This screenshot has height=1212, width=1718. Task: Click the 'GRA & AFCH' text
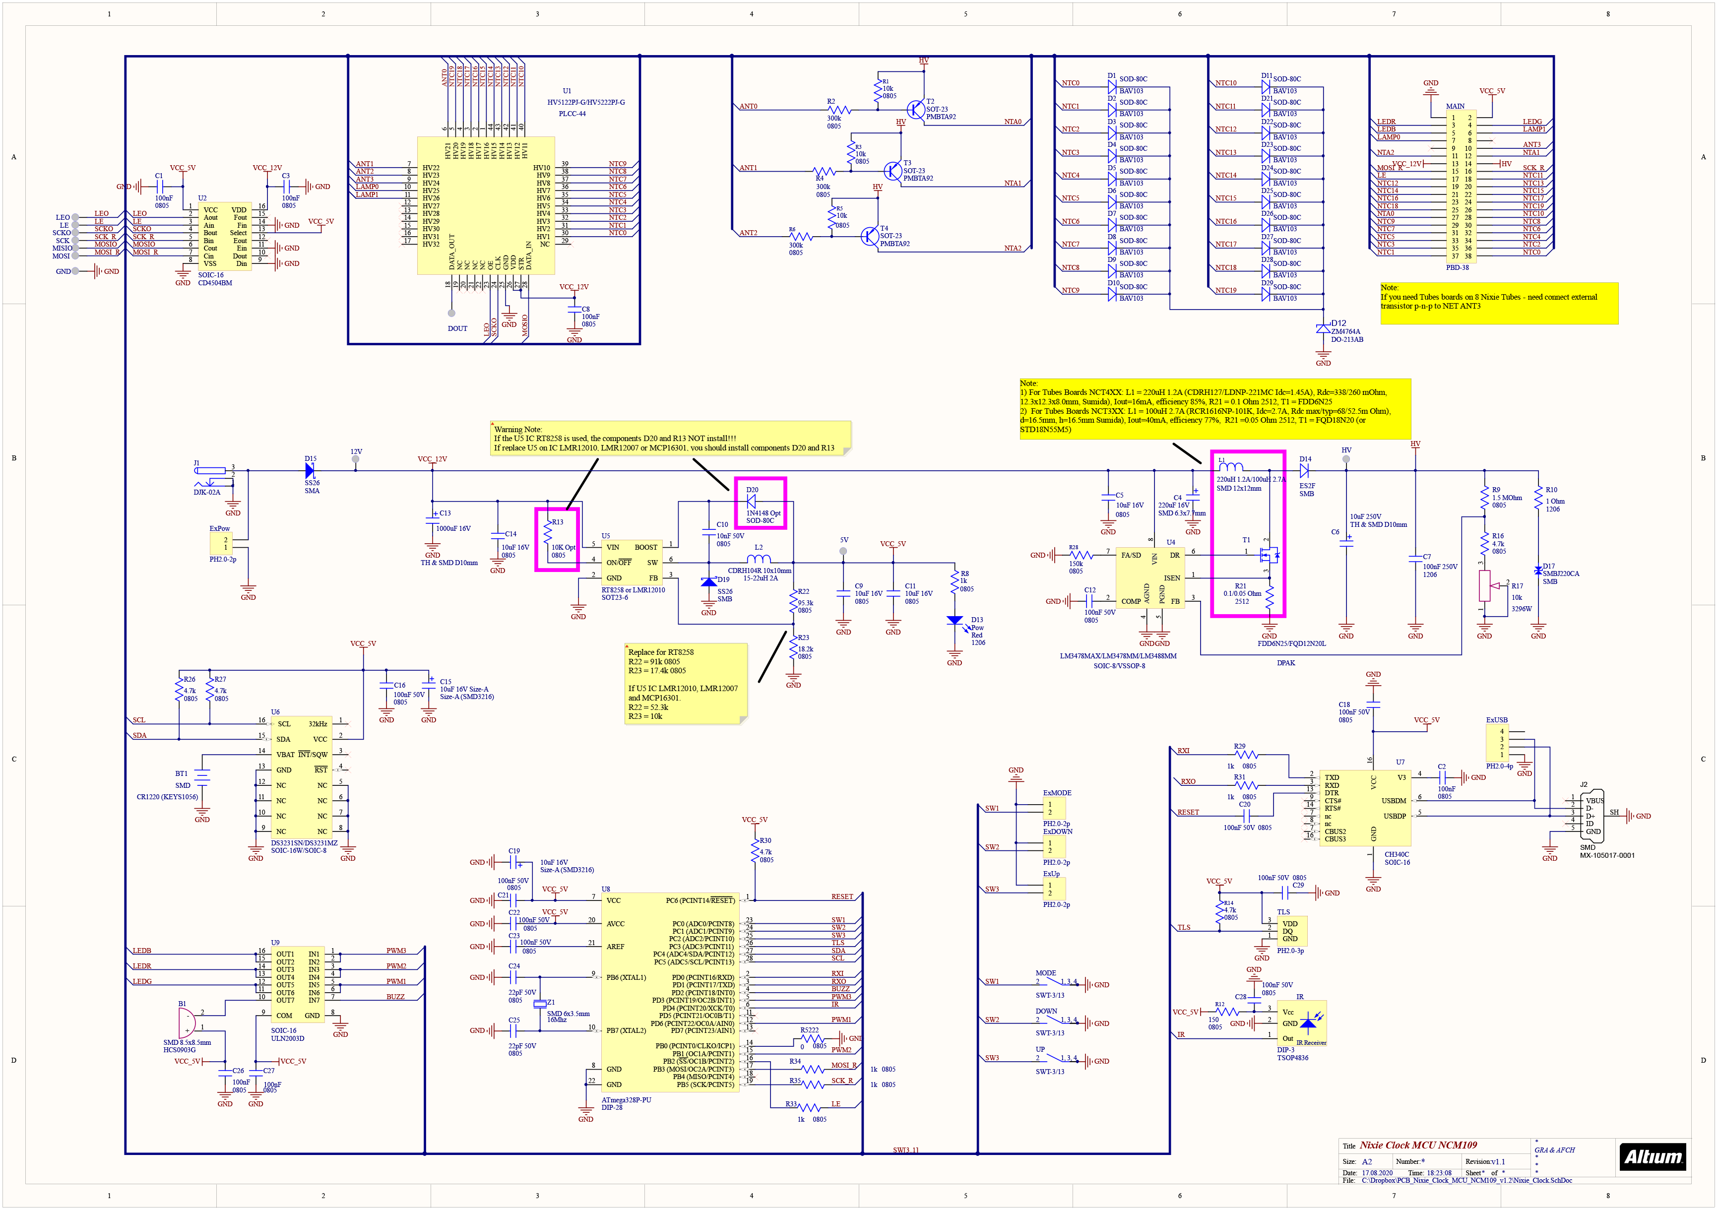click(1554, 1150)
